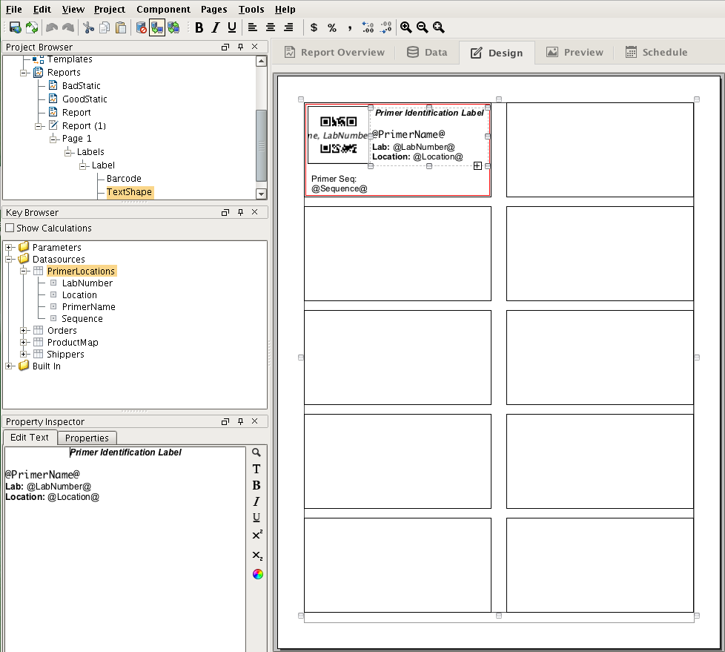The width and height of the screenshot is (725, 652).
Task: Expand the Parameters folder
Action: (x=9, y=248)
